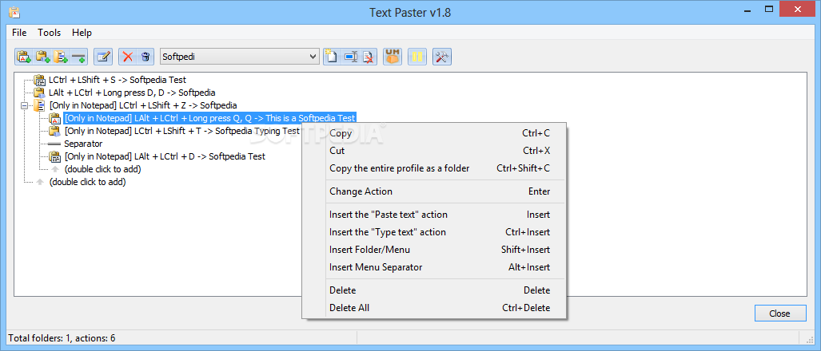Click the root-level (double click to add) row
821x351 pixels.
point(87,182)
